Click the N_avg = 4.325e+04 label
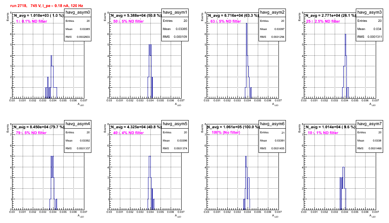This screenshot has height=223, width=389. 136,127
